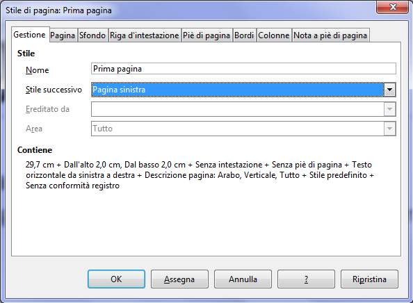Viewport: 413px width, 303px height.
Task: Open the Ereditato da dropdown arrow
Action: 389,109
